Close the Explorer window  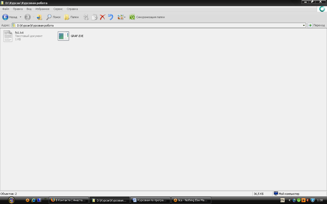[x=321, y=2]
